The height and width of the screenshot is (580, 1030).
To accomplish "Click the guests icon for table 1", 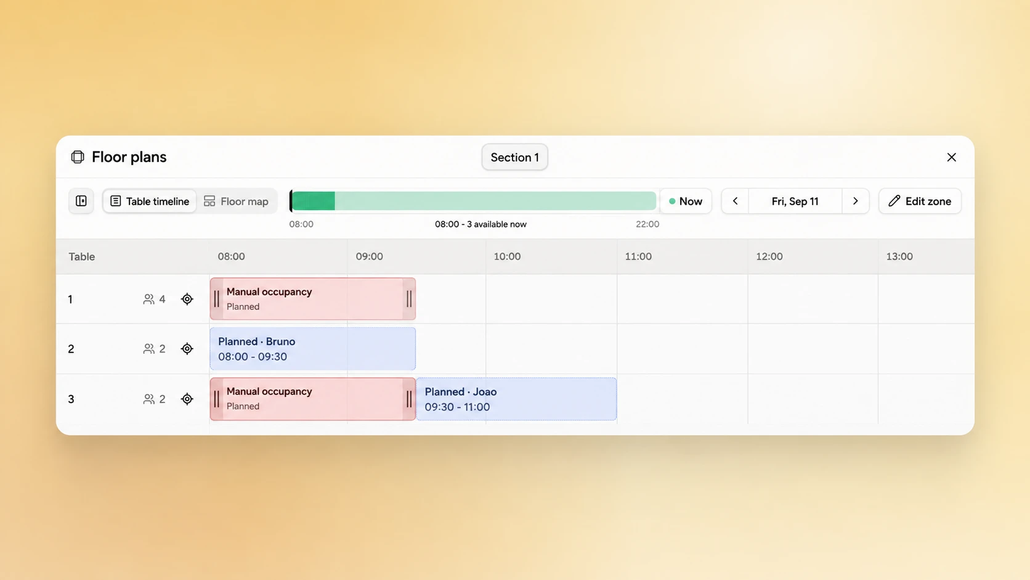I will tap(148, 299).
